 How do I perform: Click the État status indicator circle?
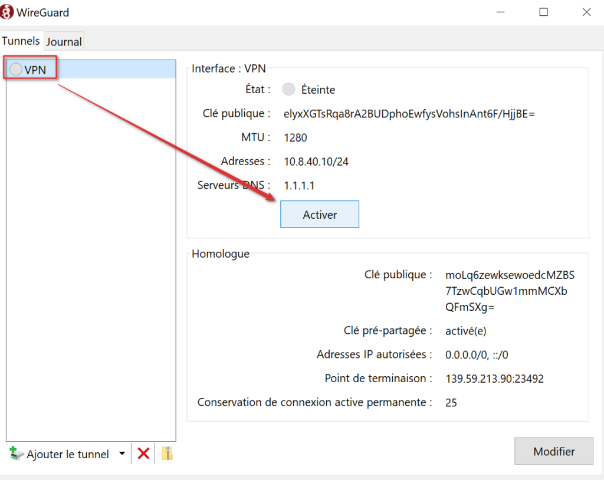pyautogui.click(x=288, y=90)
